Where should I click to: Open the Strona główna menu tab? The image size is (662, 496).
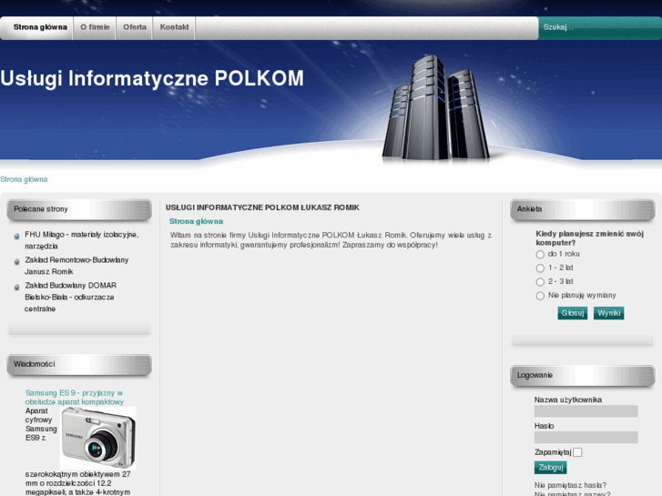pos(40,27)
